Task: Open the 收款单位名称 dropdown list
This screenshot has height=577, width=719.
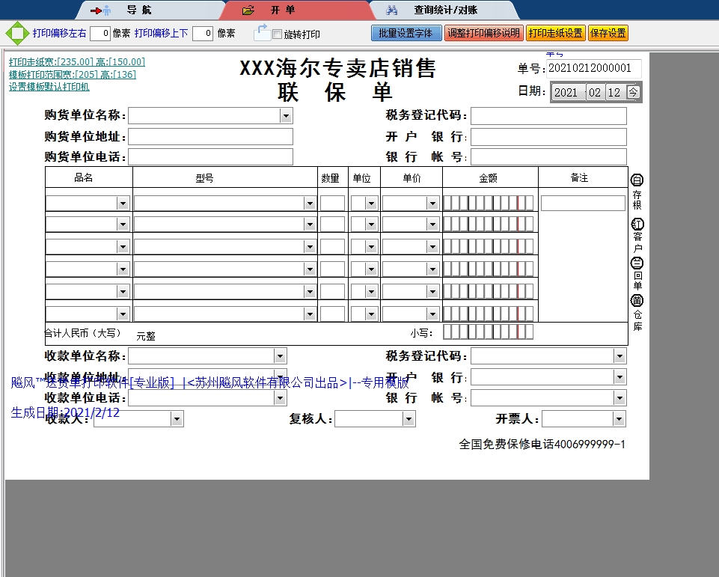Action: point(280,356)
